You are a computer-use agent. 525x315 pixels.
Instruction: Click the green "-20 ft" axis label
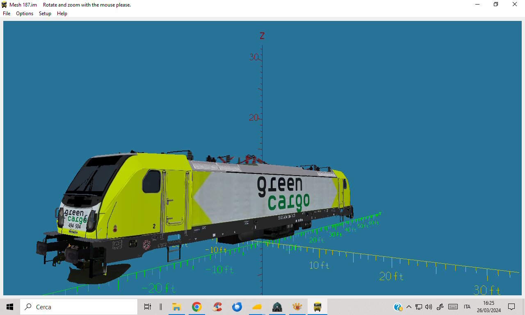coord(158,288)
